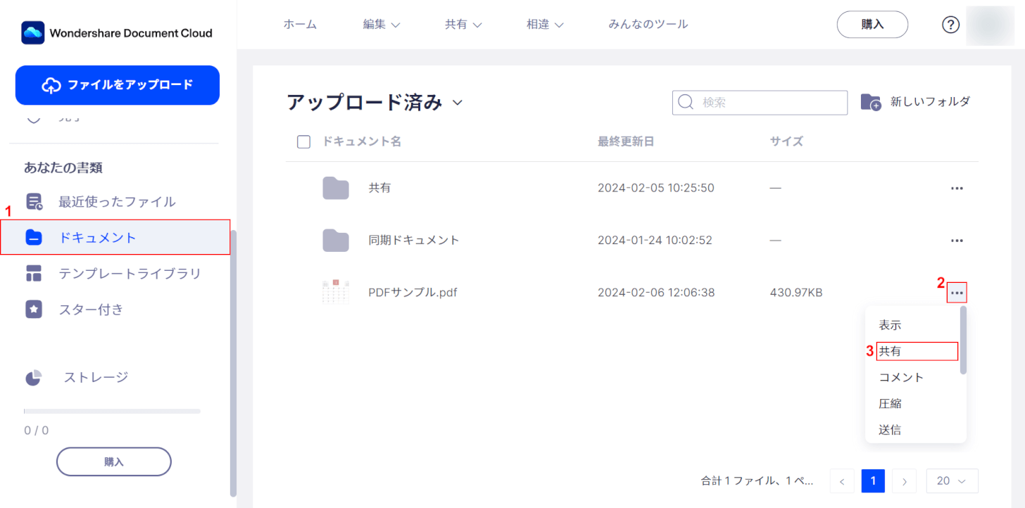Image resolution: width=1025 pixels, height=508 pixels.
Task: Open テンプレートライブラリ in sidebar
Action: (130, 274)
